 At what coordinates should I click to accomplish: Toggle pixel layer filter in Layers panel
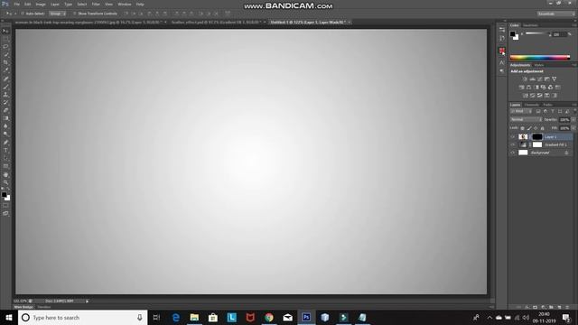point(538,111)
